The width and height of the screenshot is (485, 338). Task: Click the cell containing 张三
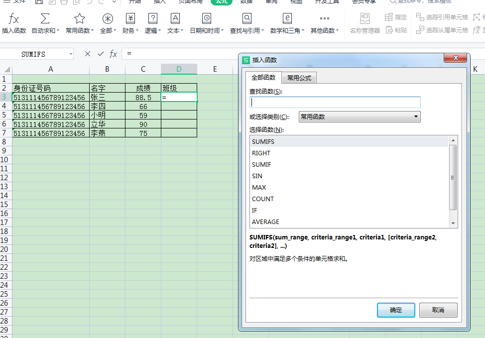point(108,98)
